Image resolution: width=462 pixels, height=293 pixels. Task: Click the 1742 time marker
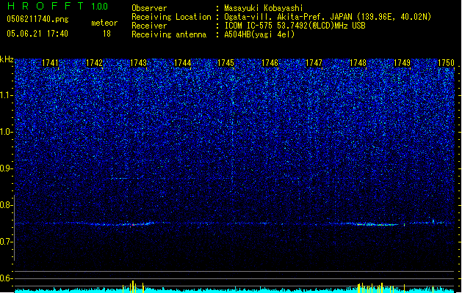[x=94, y=63]
